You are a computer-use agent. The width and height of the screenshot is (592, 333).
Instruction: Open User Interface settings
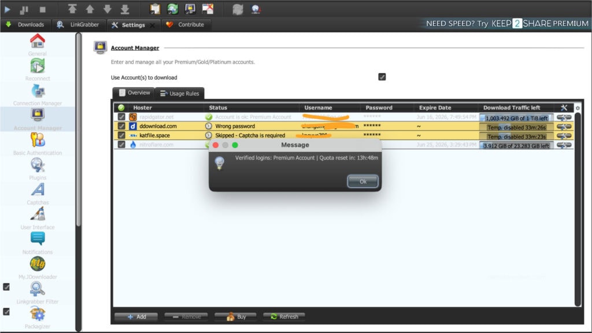tap(38, 219)
